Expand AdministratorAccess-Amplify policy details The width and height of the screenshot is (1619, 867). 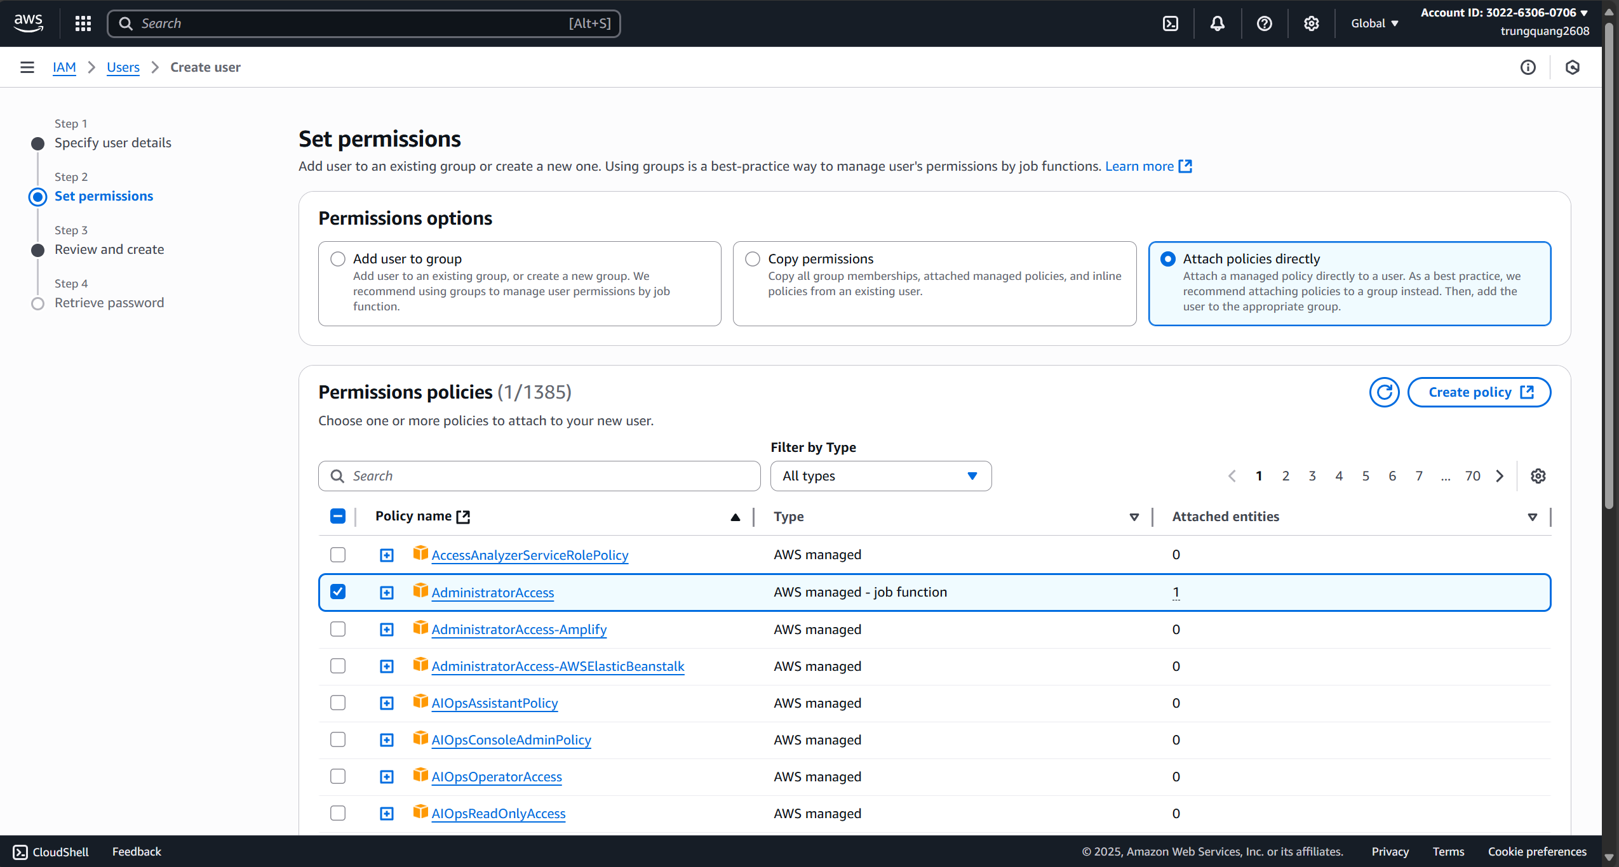[x=387, y=630]
